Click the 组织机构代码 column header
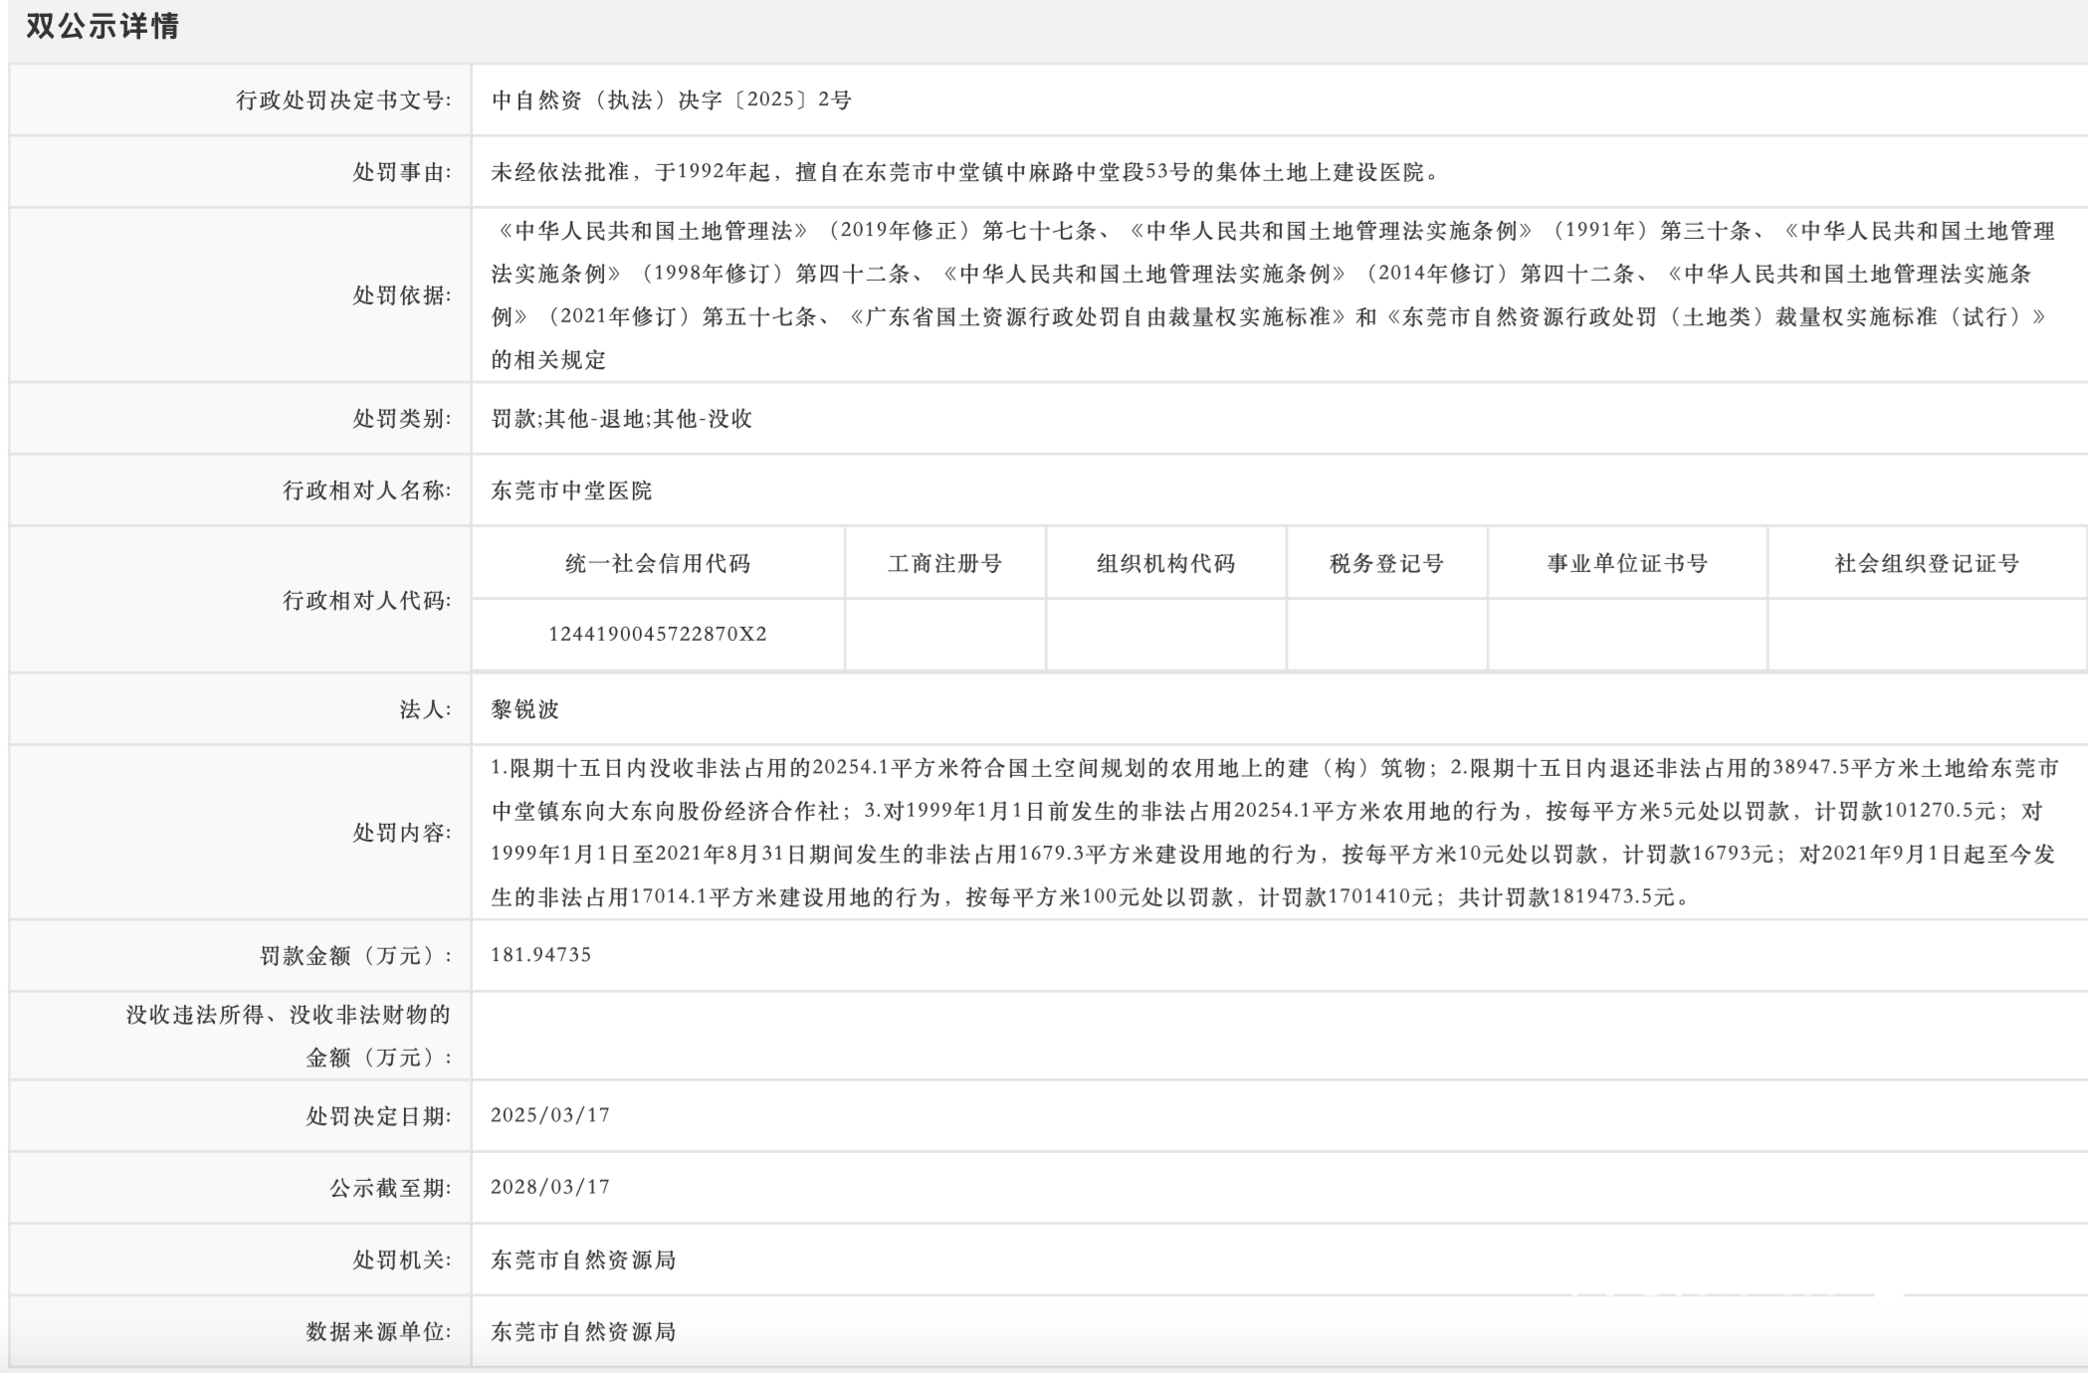Screen dimensions: 2088x1373 [1164, 562]
